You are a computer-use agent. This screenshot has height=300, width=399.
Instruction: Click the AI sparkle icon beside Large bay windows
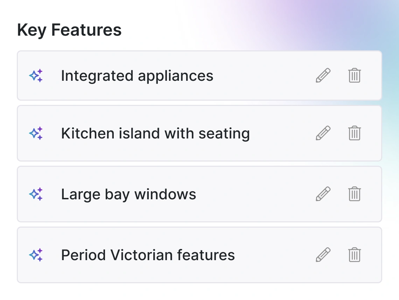coord(36,194)
